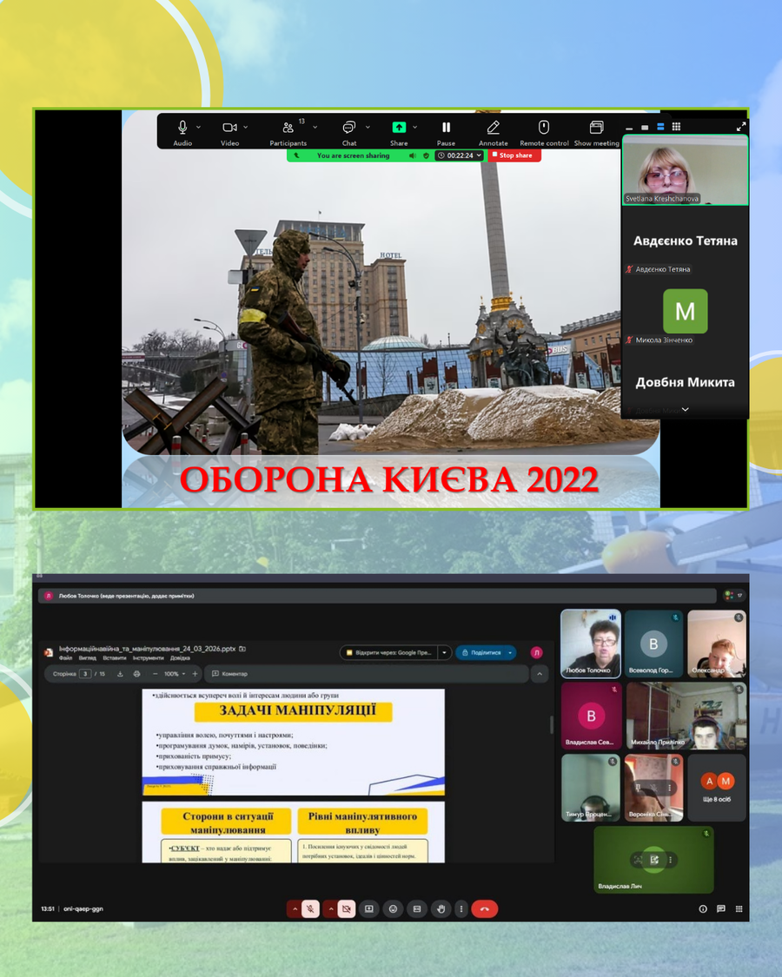Toggle the muted microphone in Google Meet

point(310,909)
